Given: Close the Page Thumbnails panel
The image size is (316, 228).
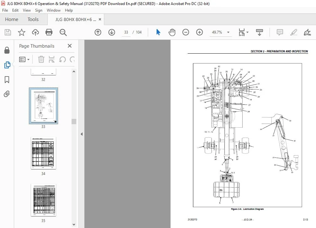Looking at the screenshot, I should tap(70, 46).
